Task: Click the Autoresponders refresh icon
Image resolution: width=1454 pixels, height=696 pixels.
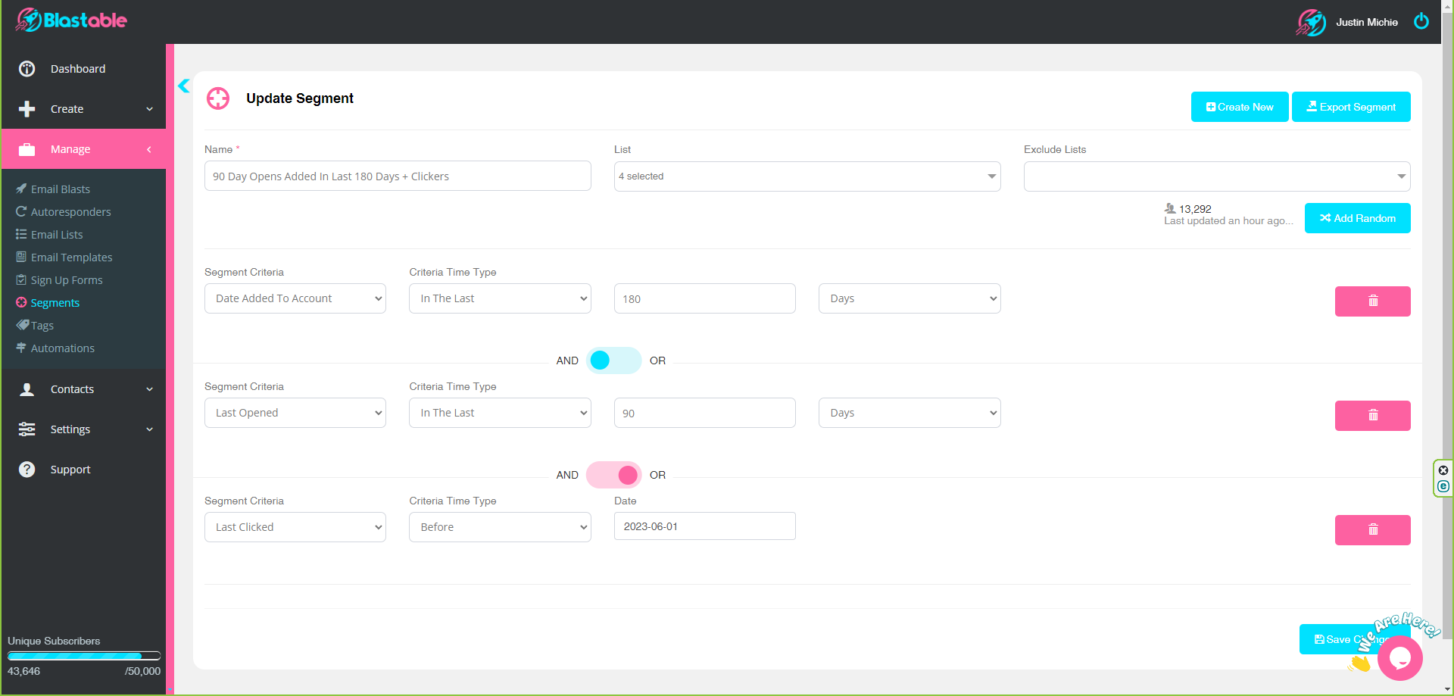Action: point(22,211)
